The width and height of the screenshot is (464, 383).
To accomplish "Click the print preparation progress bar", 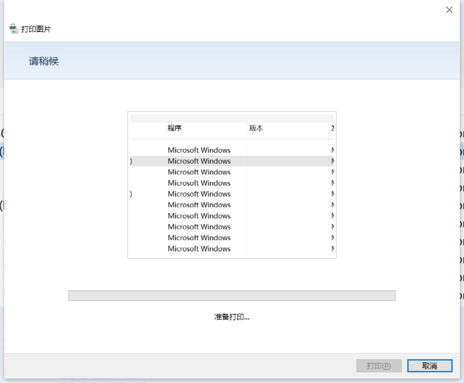I will pos(232,295).
